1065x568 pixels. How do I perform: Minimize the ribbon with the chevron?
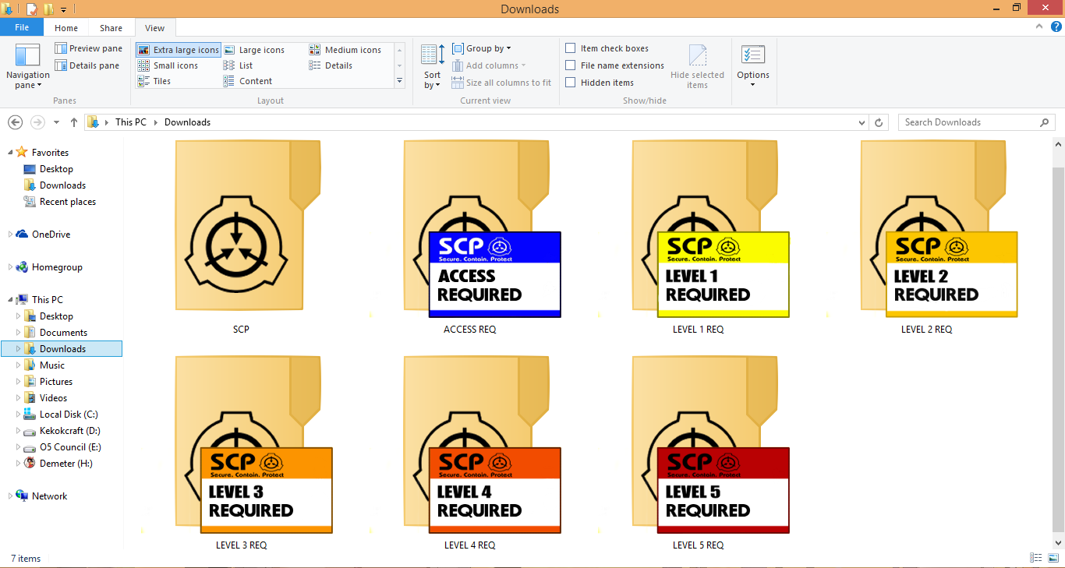1038,27
